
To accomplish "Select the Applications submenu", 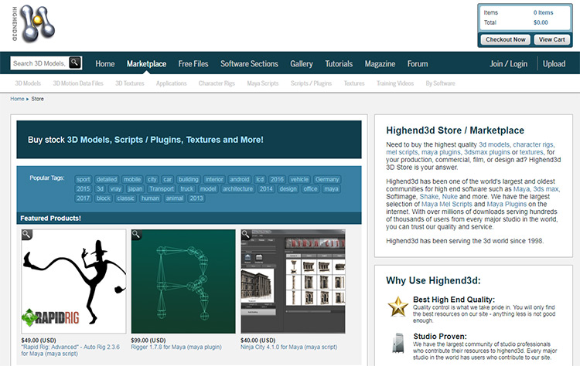I will click(171, 83).
